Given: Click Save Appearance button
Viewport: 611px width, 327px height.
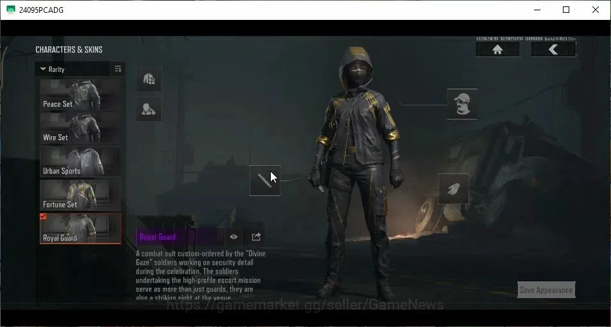Looking at the screenshot, I should click(x=546, y=290).
